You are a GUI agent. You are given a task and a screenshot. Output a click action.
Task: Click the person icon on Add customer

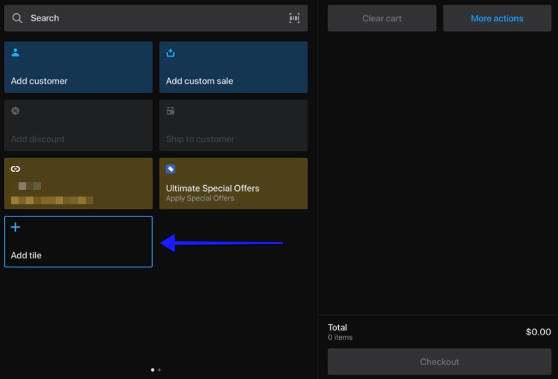[x=15, y=52]
